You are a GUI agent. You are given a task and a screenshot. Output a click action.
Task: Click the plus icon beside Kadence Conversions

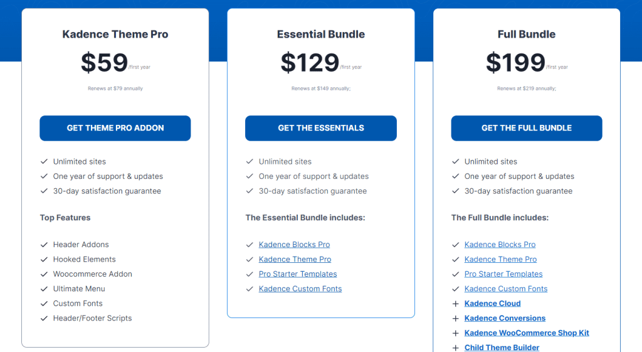click(455, 318)
